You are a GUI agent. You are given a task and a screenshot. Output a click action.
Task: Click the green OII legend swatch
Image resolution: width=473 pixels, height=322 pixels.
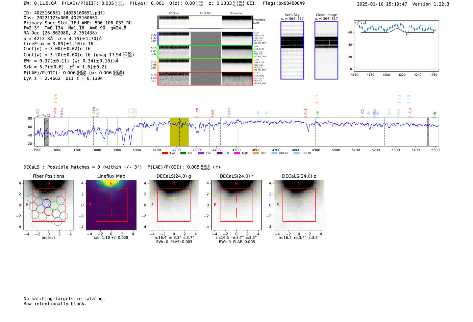[x=183, y=153]
